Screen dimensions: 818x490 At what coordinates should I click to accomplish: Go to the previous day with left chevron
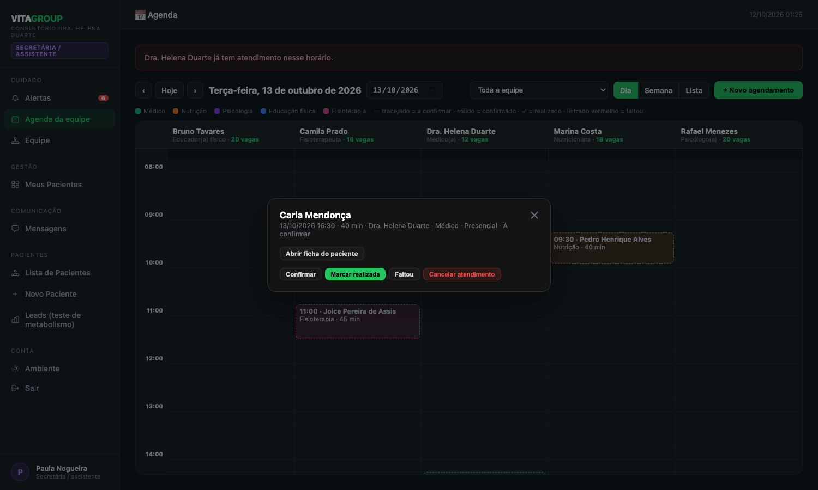[x=143, y=90]
